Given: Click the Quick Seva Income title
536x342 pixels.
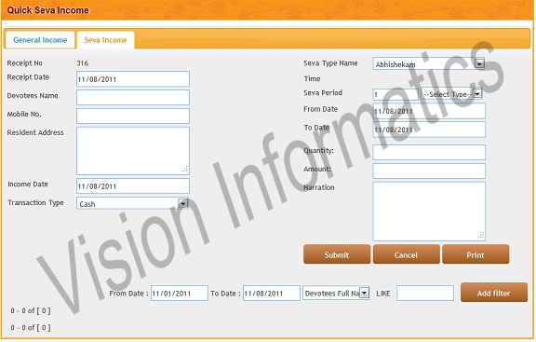Looking at the screenshot, I should click(x=47, y=10).
